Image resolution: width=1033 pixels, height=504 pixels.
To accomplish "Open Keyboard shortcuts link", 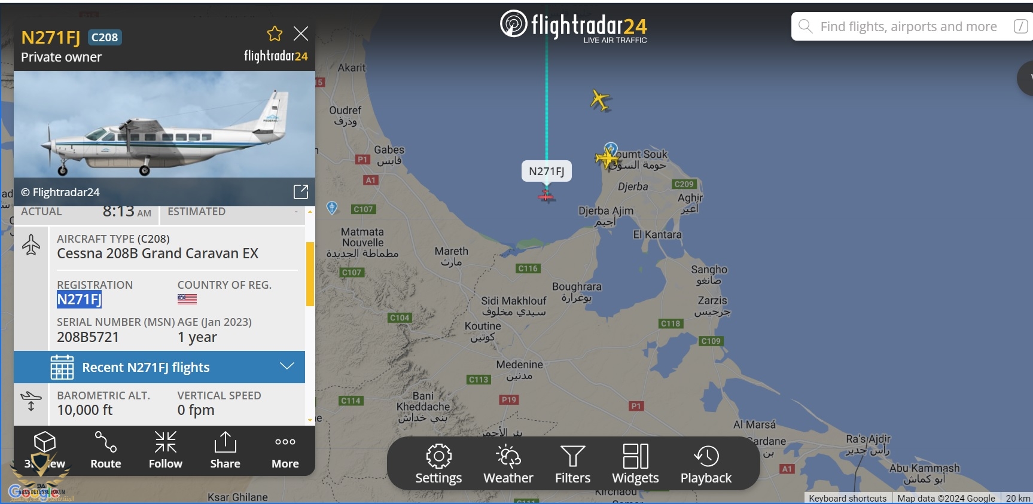I will click(x=848, y=498).
